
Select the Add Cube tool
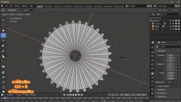(x=3, y=62)
